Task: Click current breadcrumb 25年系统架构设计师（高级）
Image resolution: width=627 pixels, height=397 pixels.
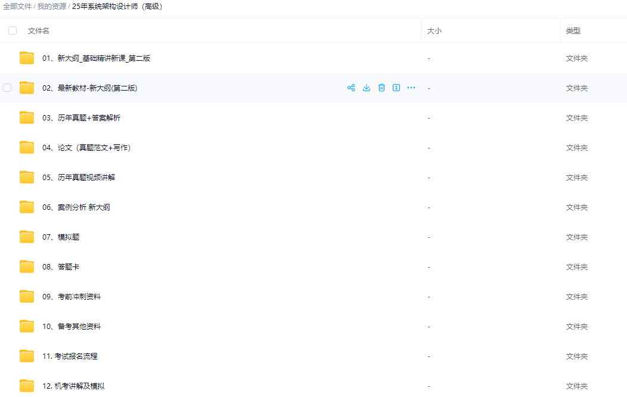Action: pos(117,7)
